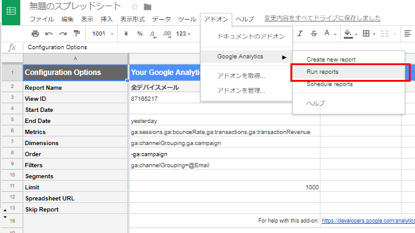Open the developers.google.com analytics link
The height and width of the screenshot is (233, 415).
click(368, 221)
